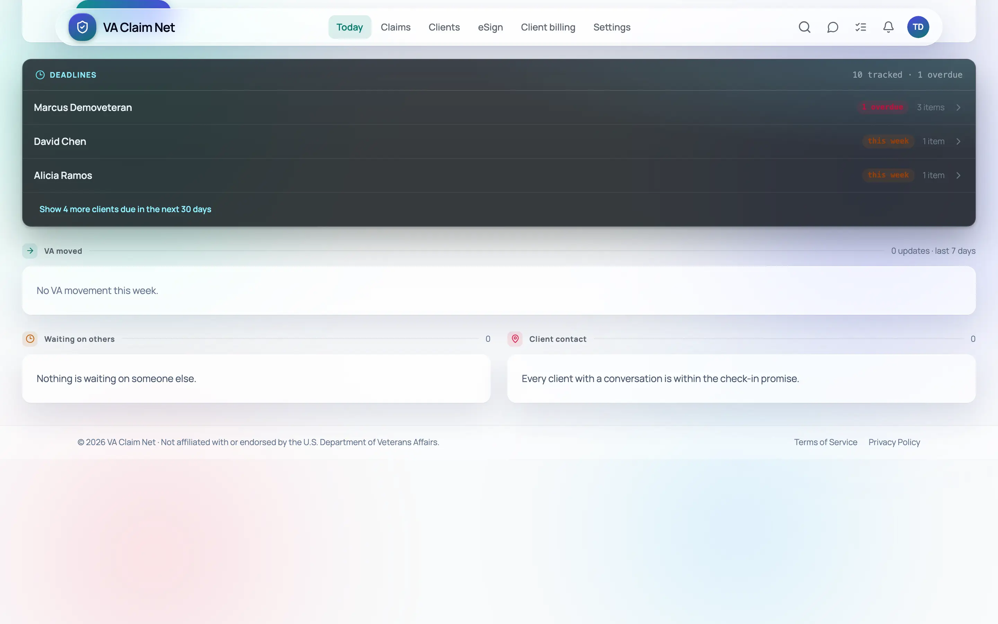Click Nothing is waiting on someone else card
The width and height of the screenshot is (998, 624).
pyautogui.click(x=256, y=379)
